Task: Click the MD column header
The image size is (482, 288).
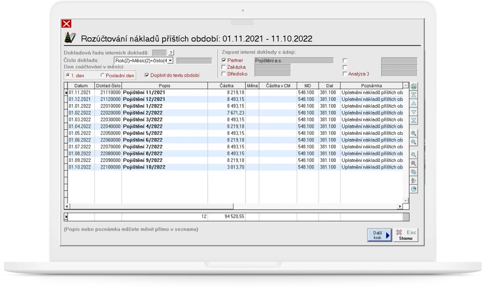Action: (308, 86)
